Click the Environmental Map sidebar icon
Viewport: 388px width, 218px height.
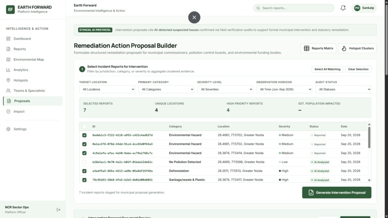click(x=8, y=59)
